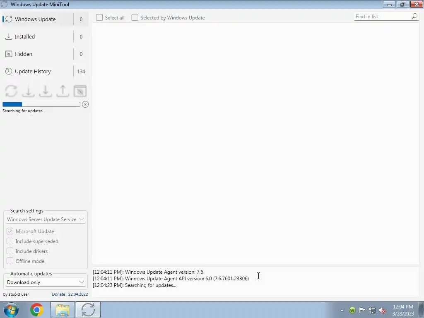Viewport: 424px width, 318px height.
Task: Click the Windows Update Agent version: 7.6 line
Action: [148, 272]
